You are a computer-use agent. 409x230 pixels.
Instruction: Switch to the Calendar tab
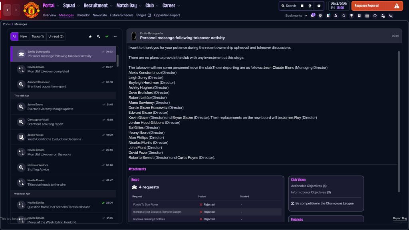[x=83, y=15]
